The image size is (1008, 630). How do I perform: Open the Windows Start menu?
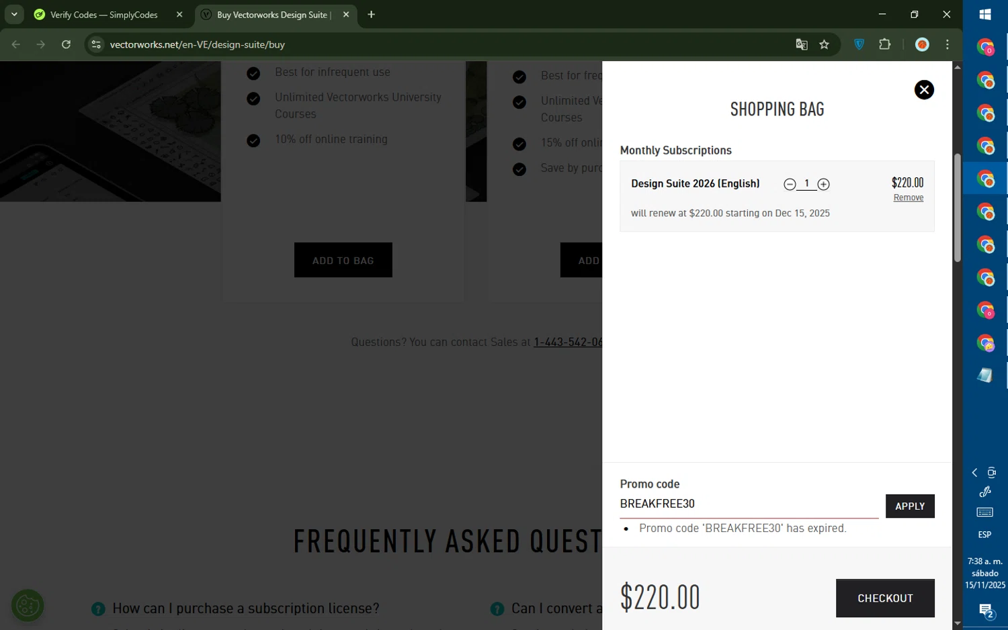pos(985,14)
